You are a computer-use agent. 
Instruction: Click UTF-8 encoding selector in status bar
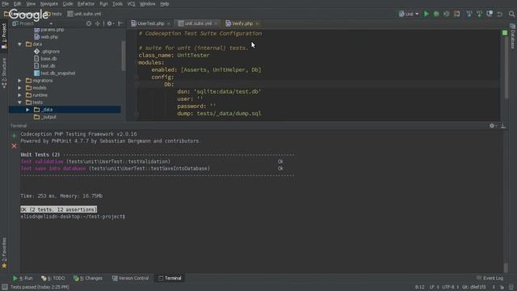pyautogui.click(x=450, y=287)
